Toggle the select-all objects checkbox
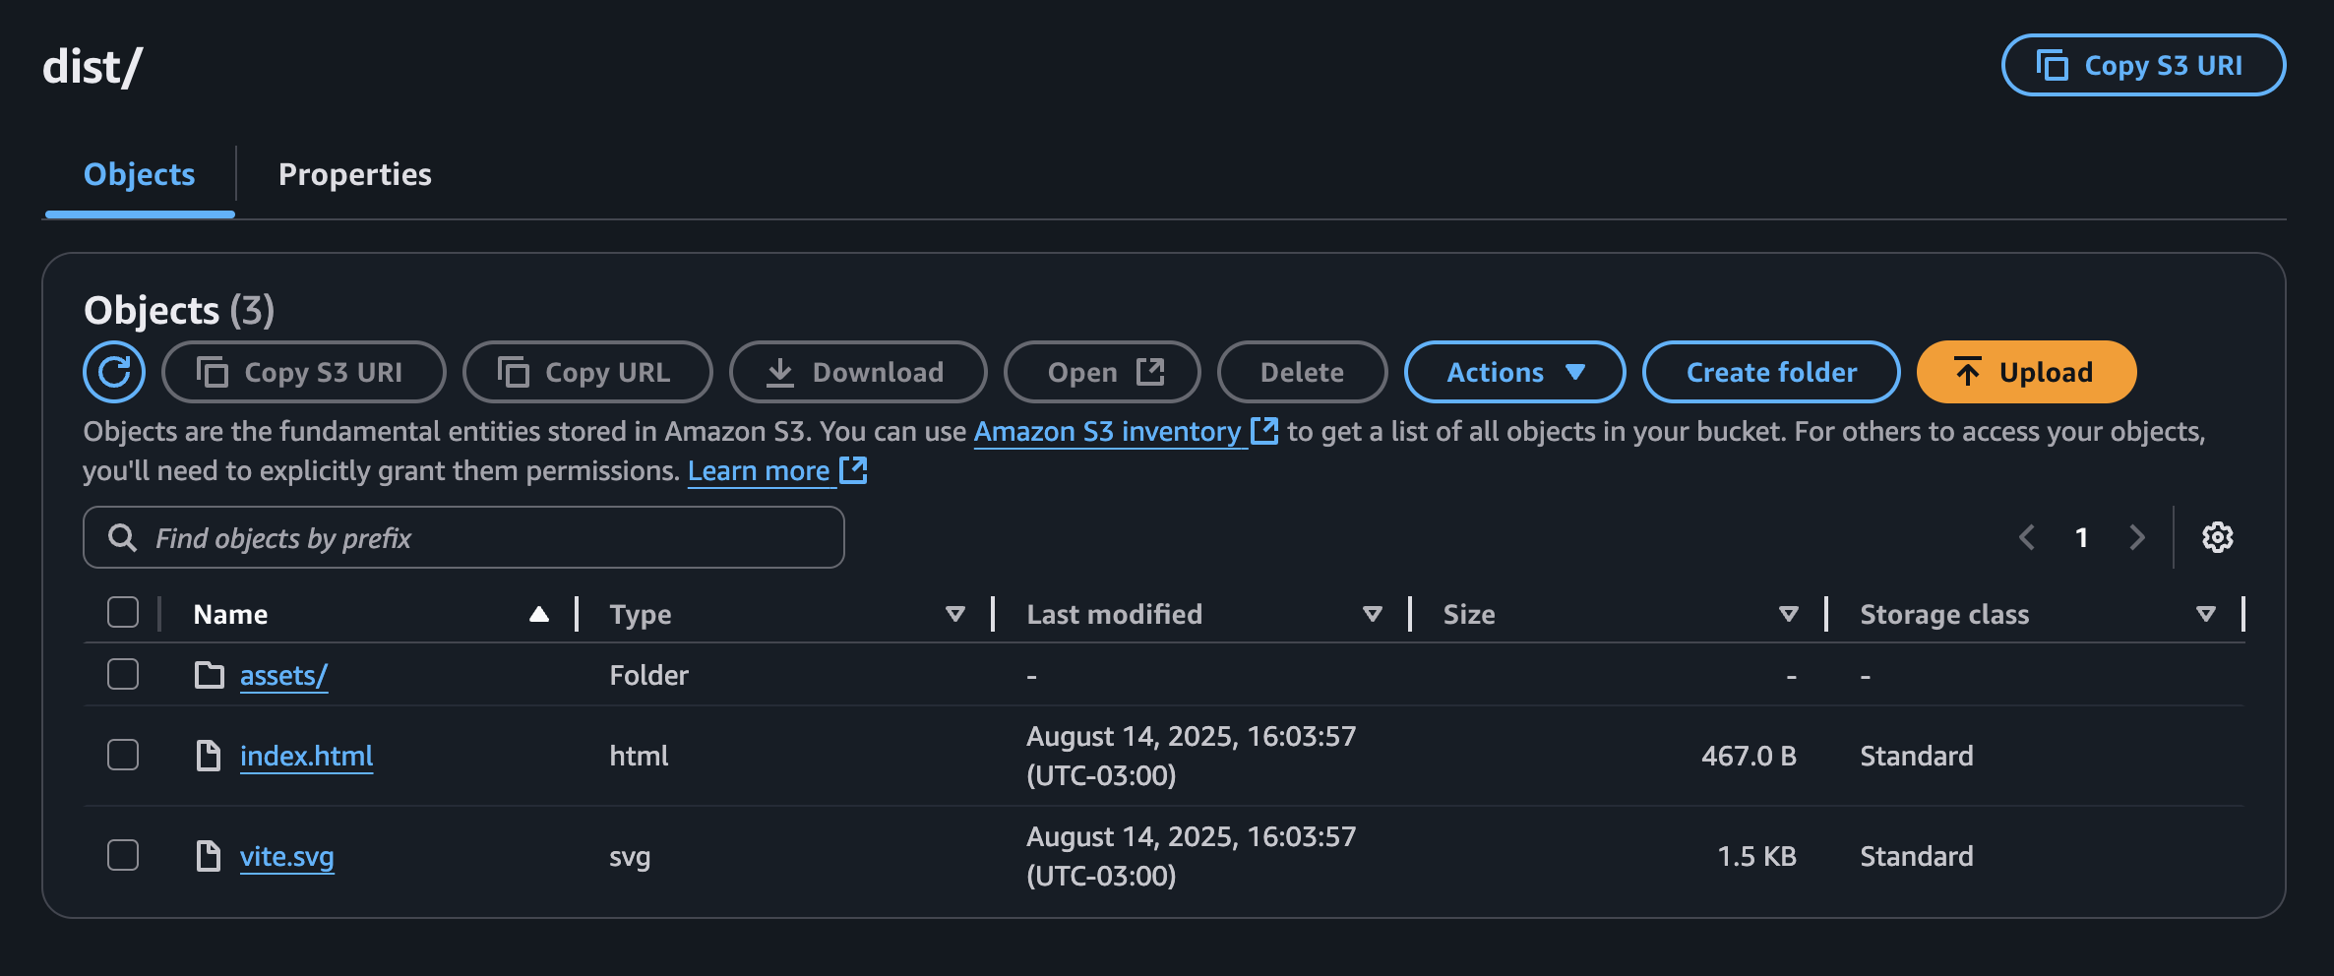 pos(123,613)
